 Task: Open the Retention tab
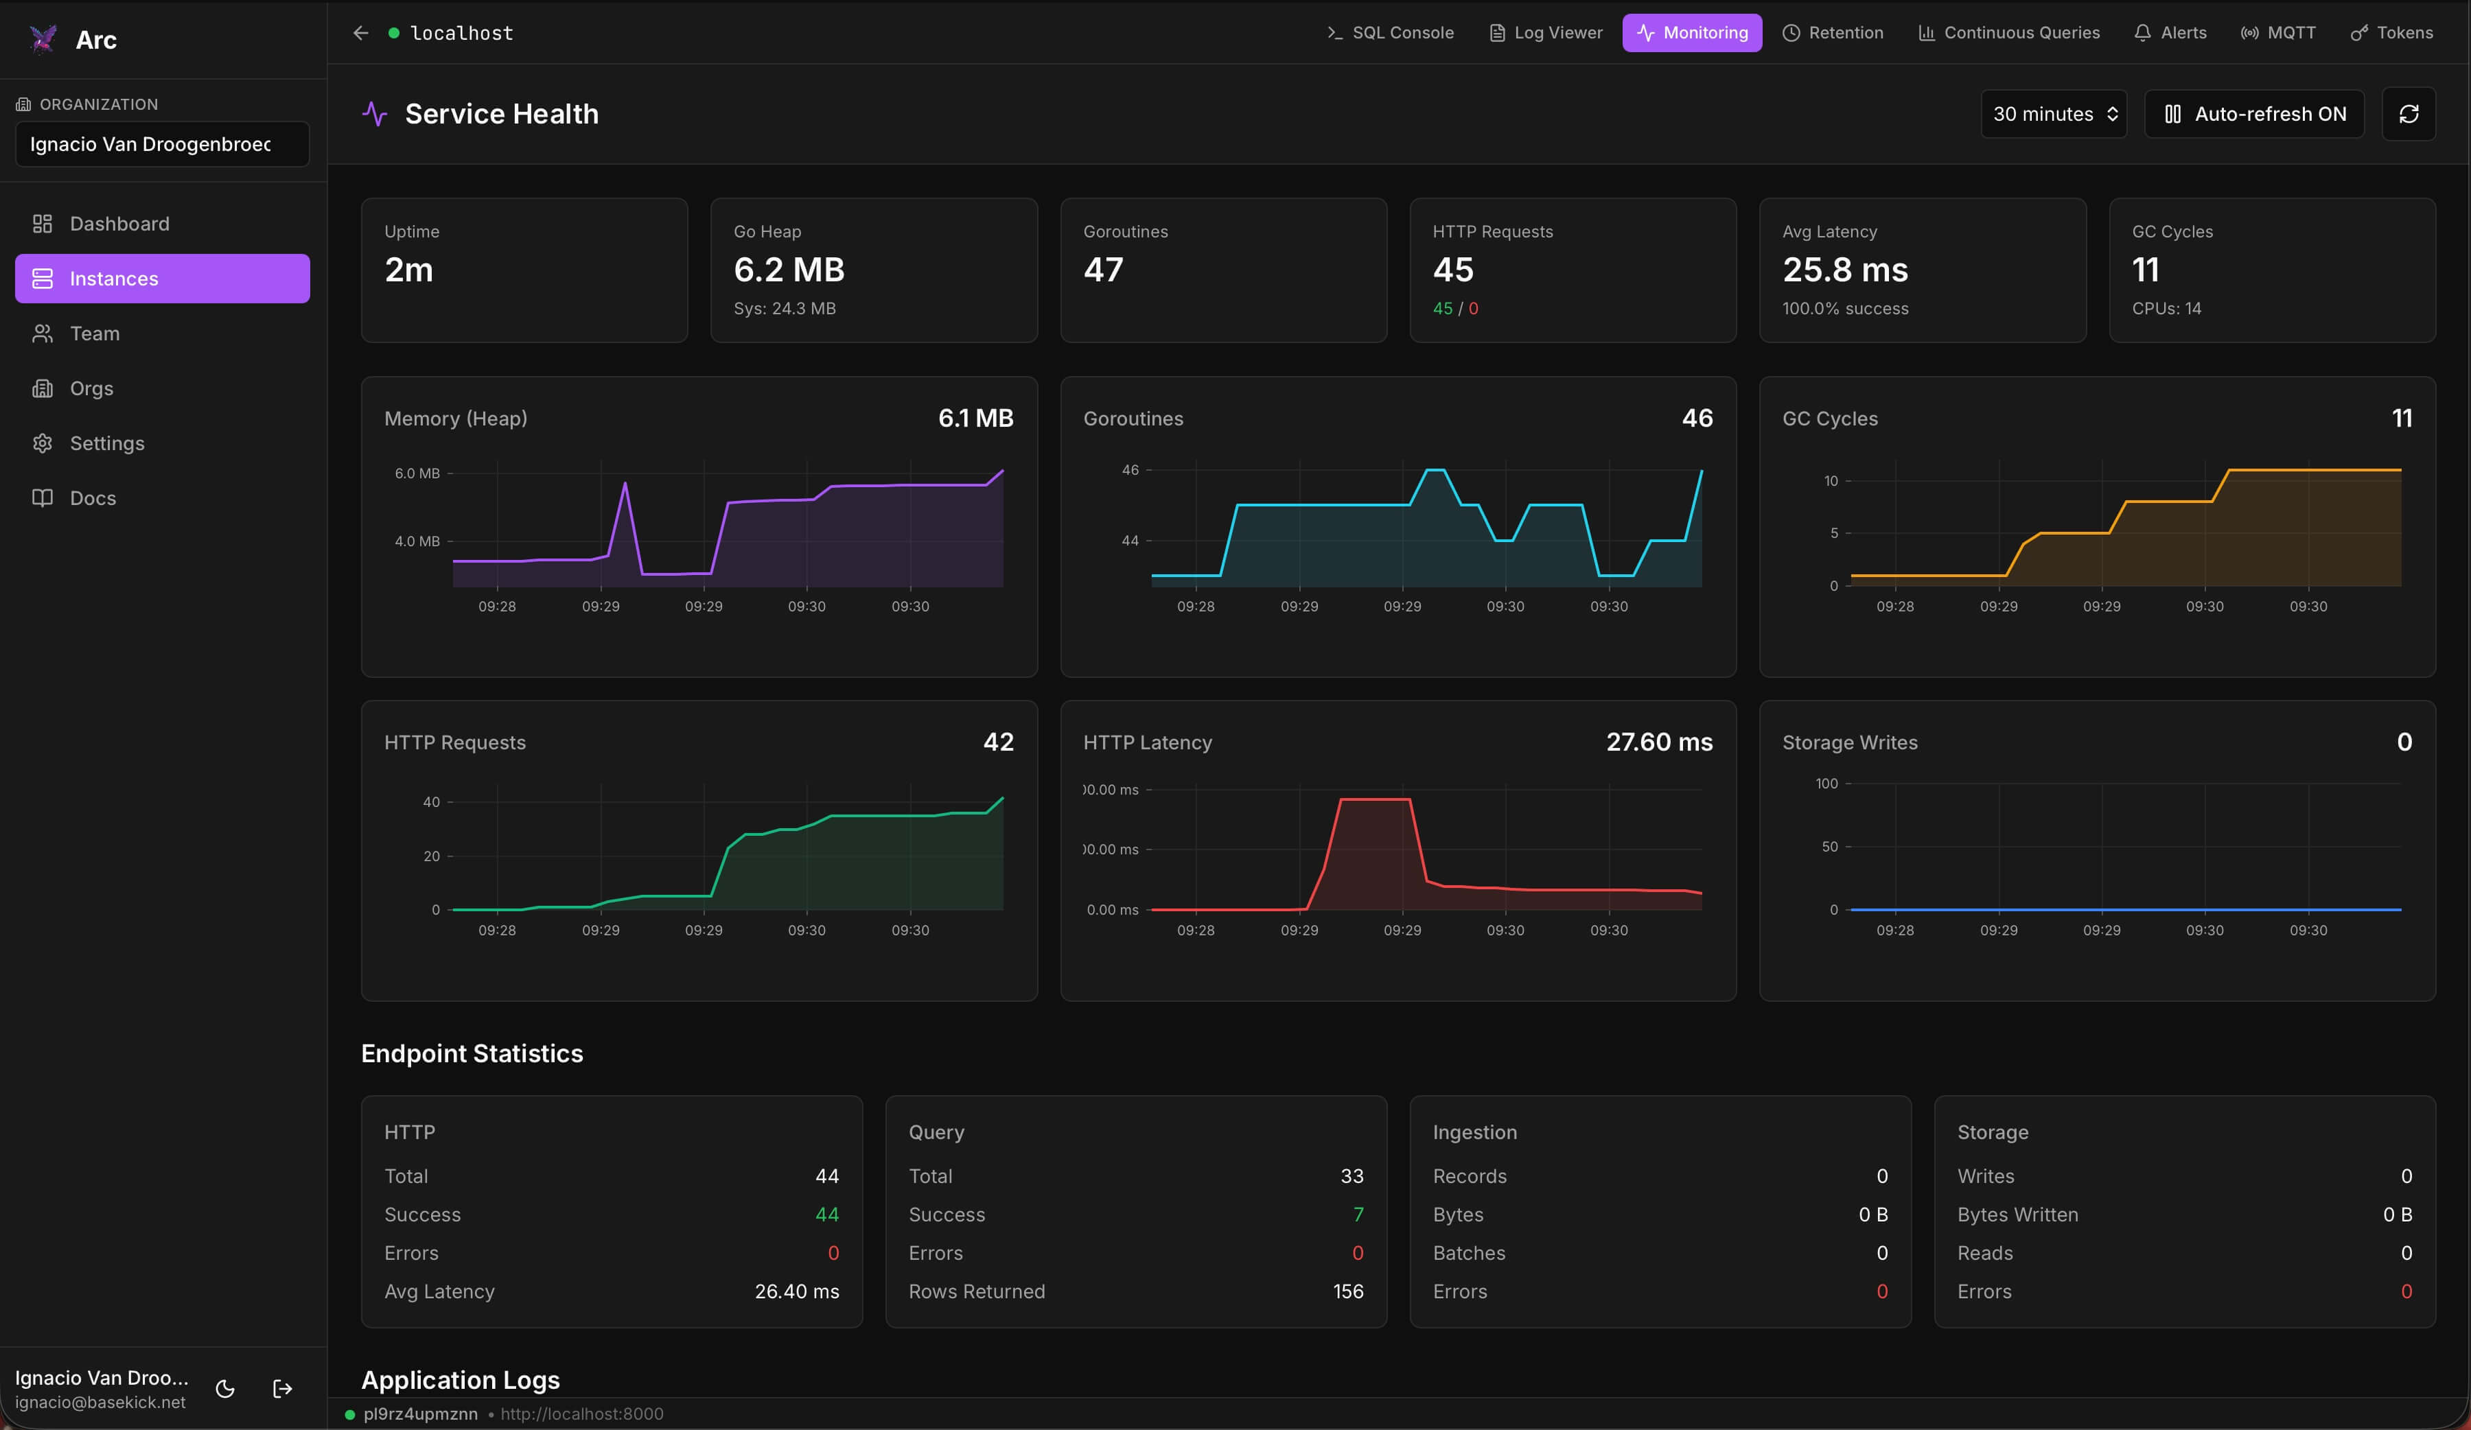click(1833, 34)
